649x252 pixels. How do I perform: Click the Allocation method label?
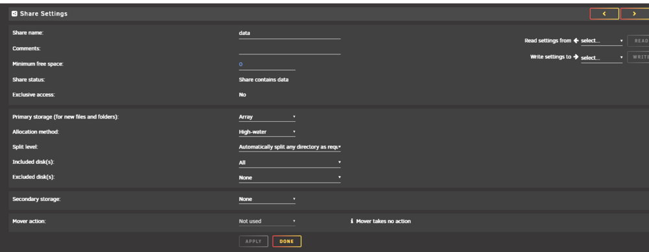pos(36,132)
